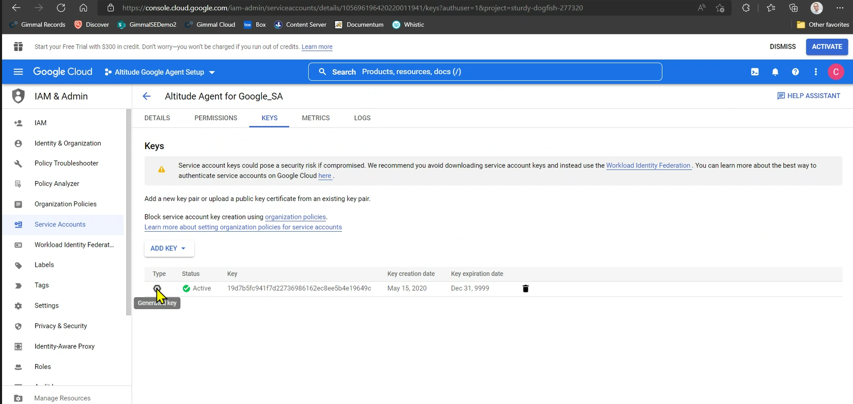The height and width of the screenshot is (404, 853).
Task: Reload the page in the browser
Action: pyautogui.click(x=61, y=8)
